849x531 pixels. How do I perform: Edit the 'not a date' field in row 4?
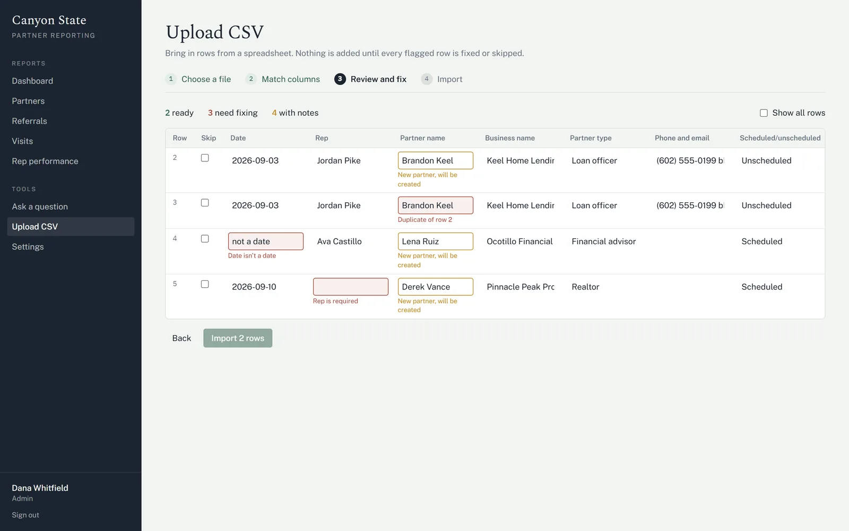(x=266, y=242)
